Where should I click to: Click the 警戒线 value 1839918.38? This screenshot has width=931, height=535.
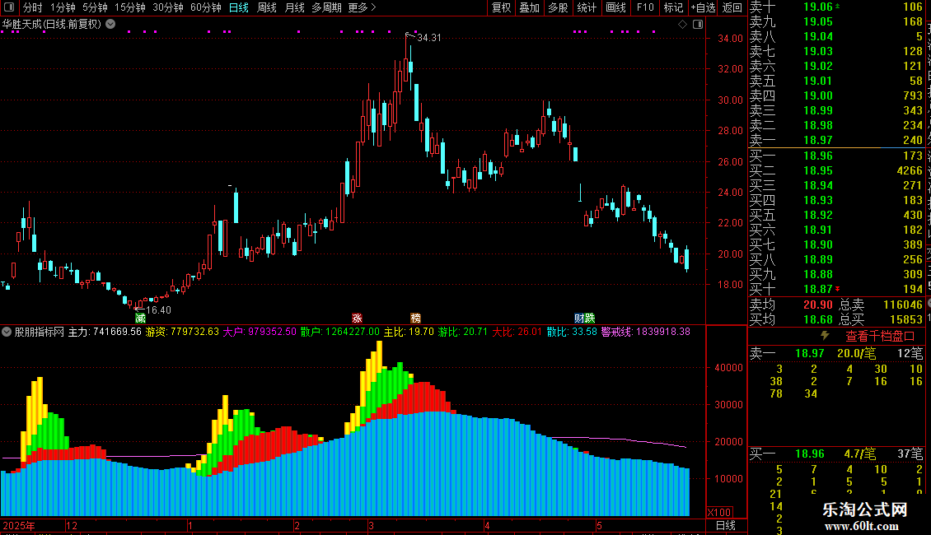click(x=663, y=332)
